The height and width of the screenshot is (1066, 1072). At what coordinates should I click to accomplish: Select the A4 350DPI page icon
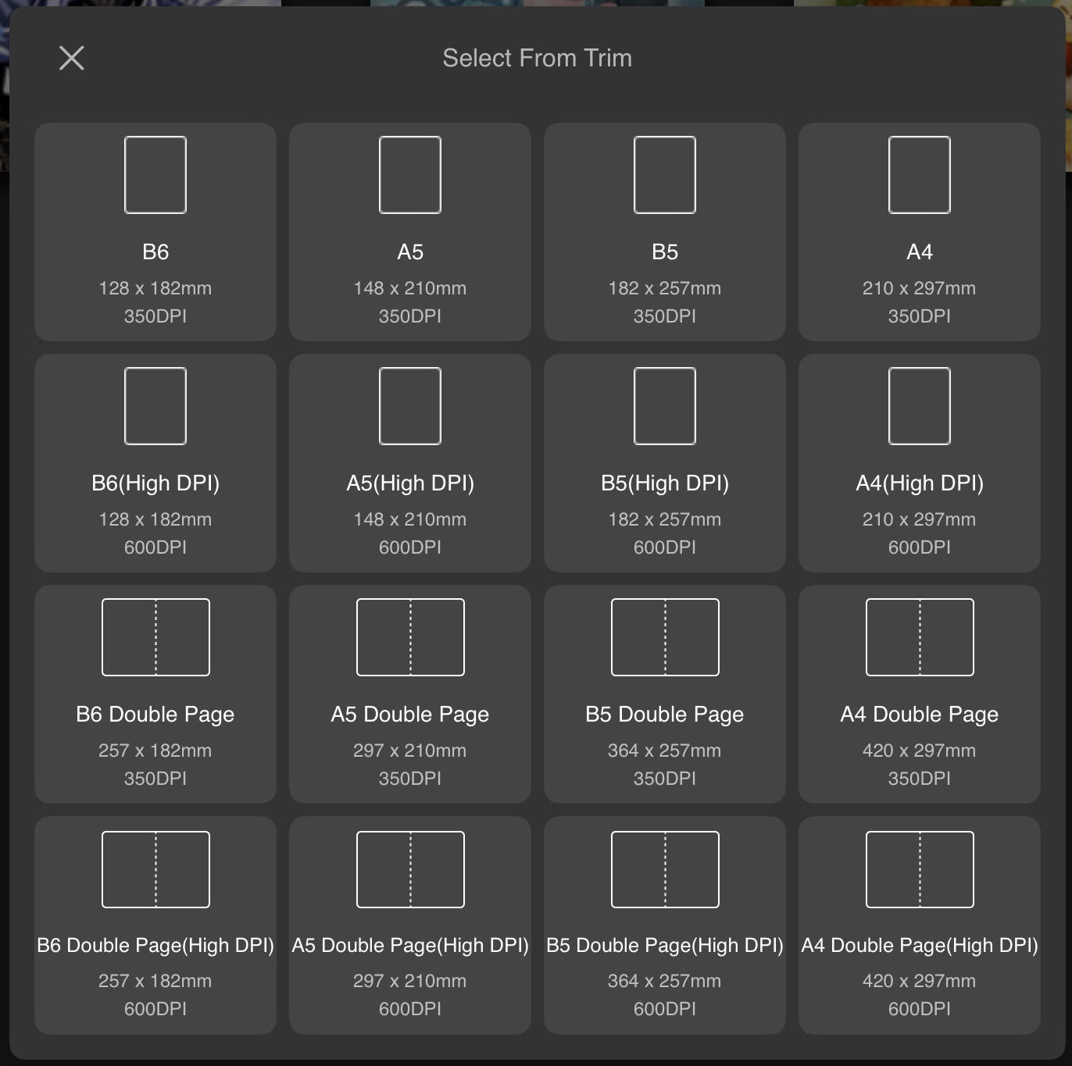(920, 175)
